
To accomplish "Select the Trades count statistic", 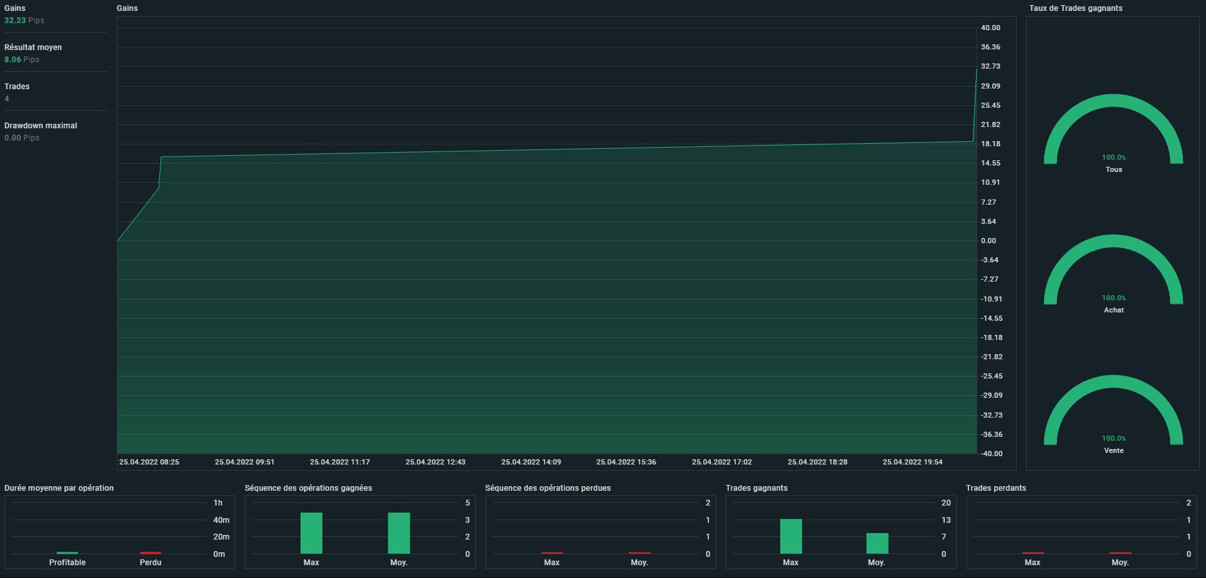I will pyautogui.click(x=17, y=87).
